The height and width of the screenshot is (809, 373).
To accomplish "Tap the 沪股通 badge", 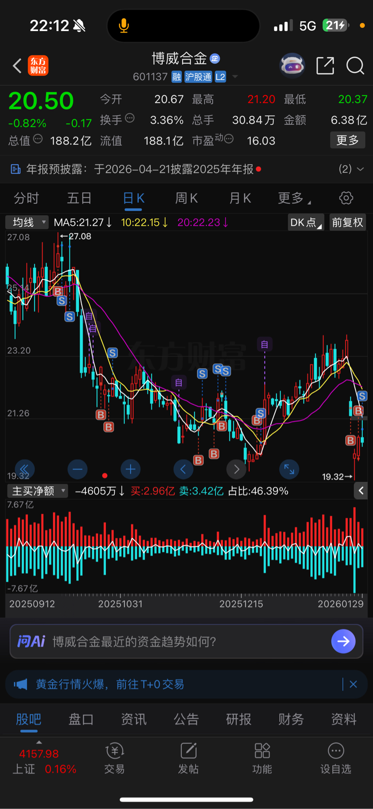I will pyautogui.click(x=198, y=77).
